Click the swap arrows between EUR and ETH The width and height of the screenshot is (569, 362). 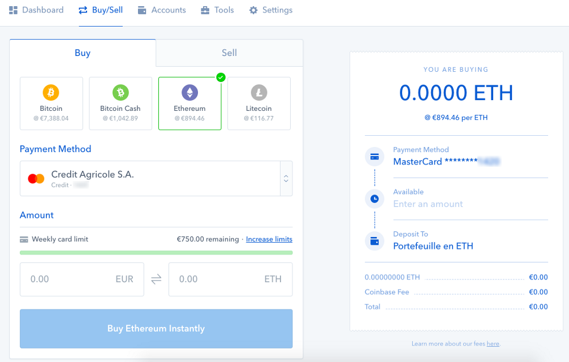(x=157, y=279)
